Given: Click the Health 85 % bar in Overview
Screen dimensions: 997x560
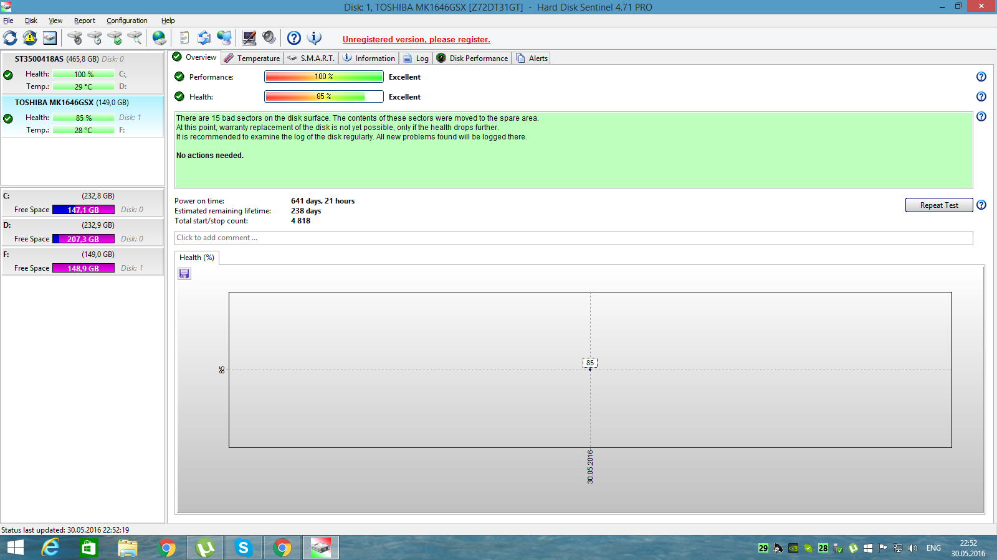Looking at the screenshot, I should pyautogui.click(x=324, y=96).
